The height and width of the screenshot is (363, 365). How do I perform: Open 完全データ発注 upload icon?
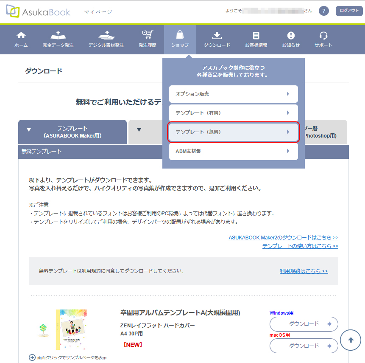pos(58,36)
